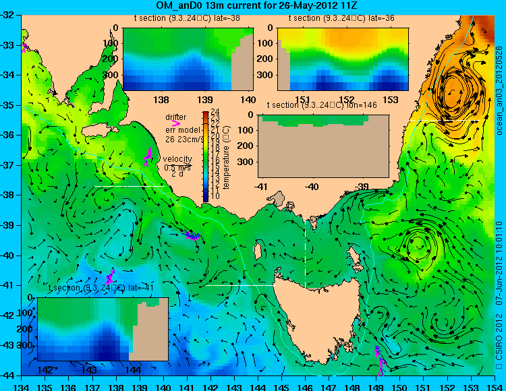Click the eddy center near 151E 39.7S

pos(419,247)
